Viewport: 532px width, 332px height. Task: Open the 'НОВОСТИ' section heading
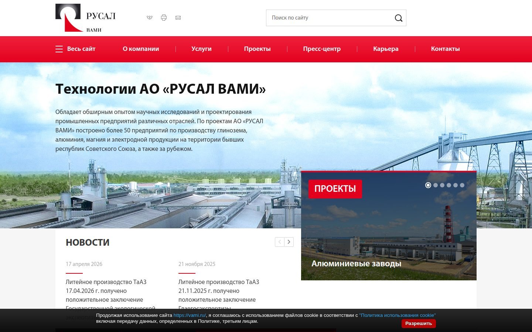pyautogui.click(x=88, y=243)
